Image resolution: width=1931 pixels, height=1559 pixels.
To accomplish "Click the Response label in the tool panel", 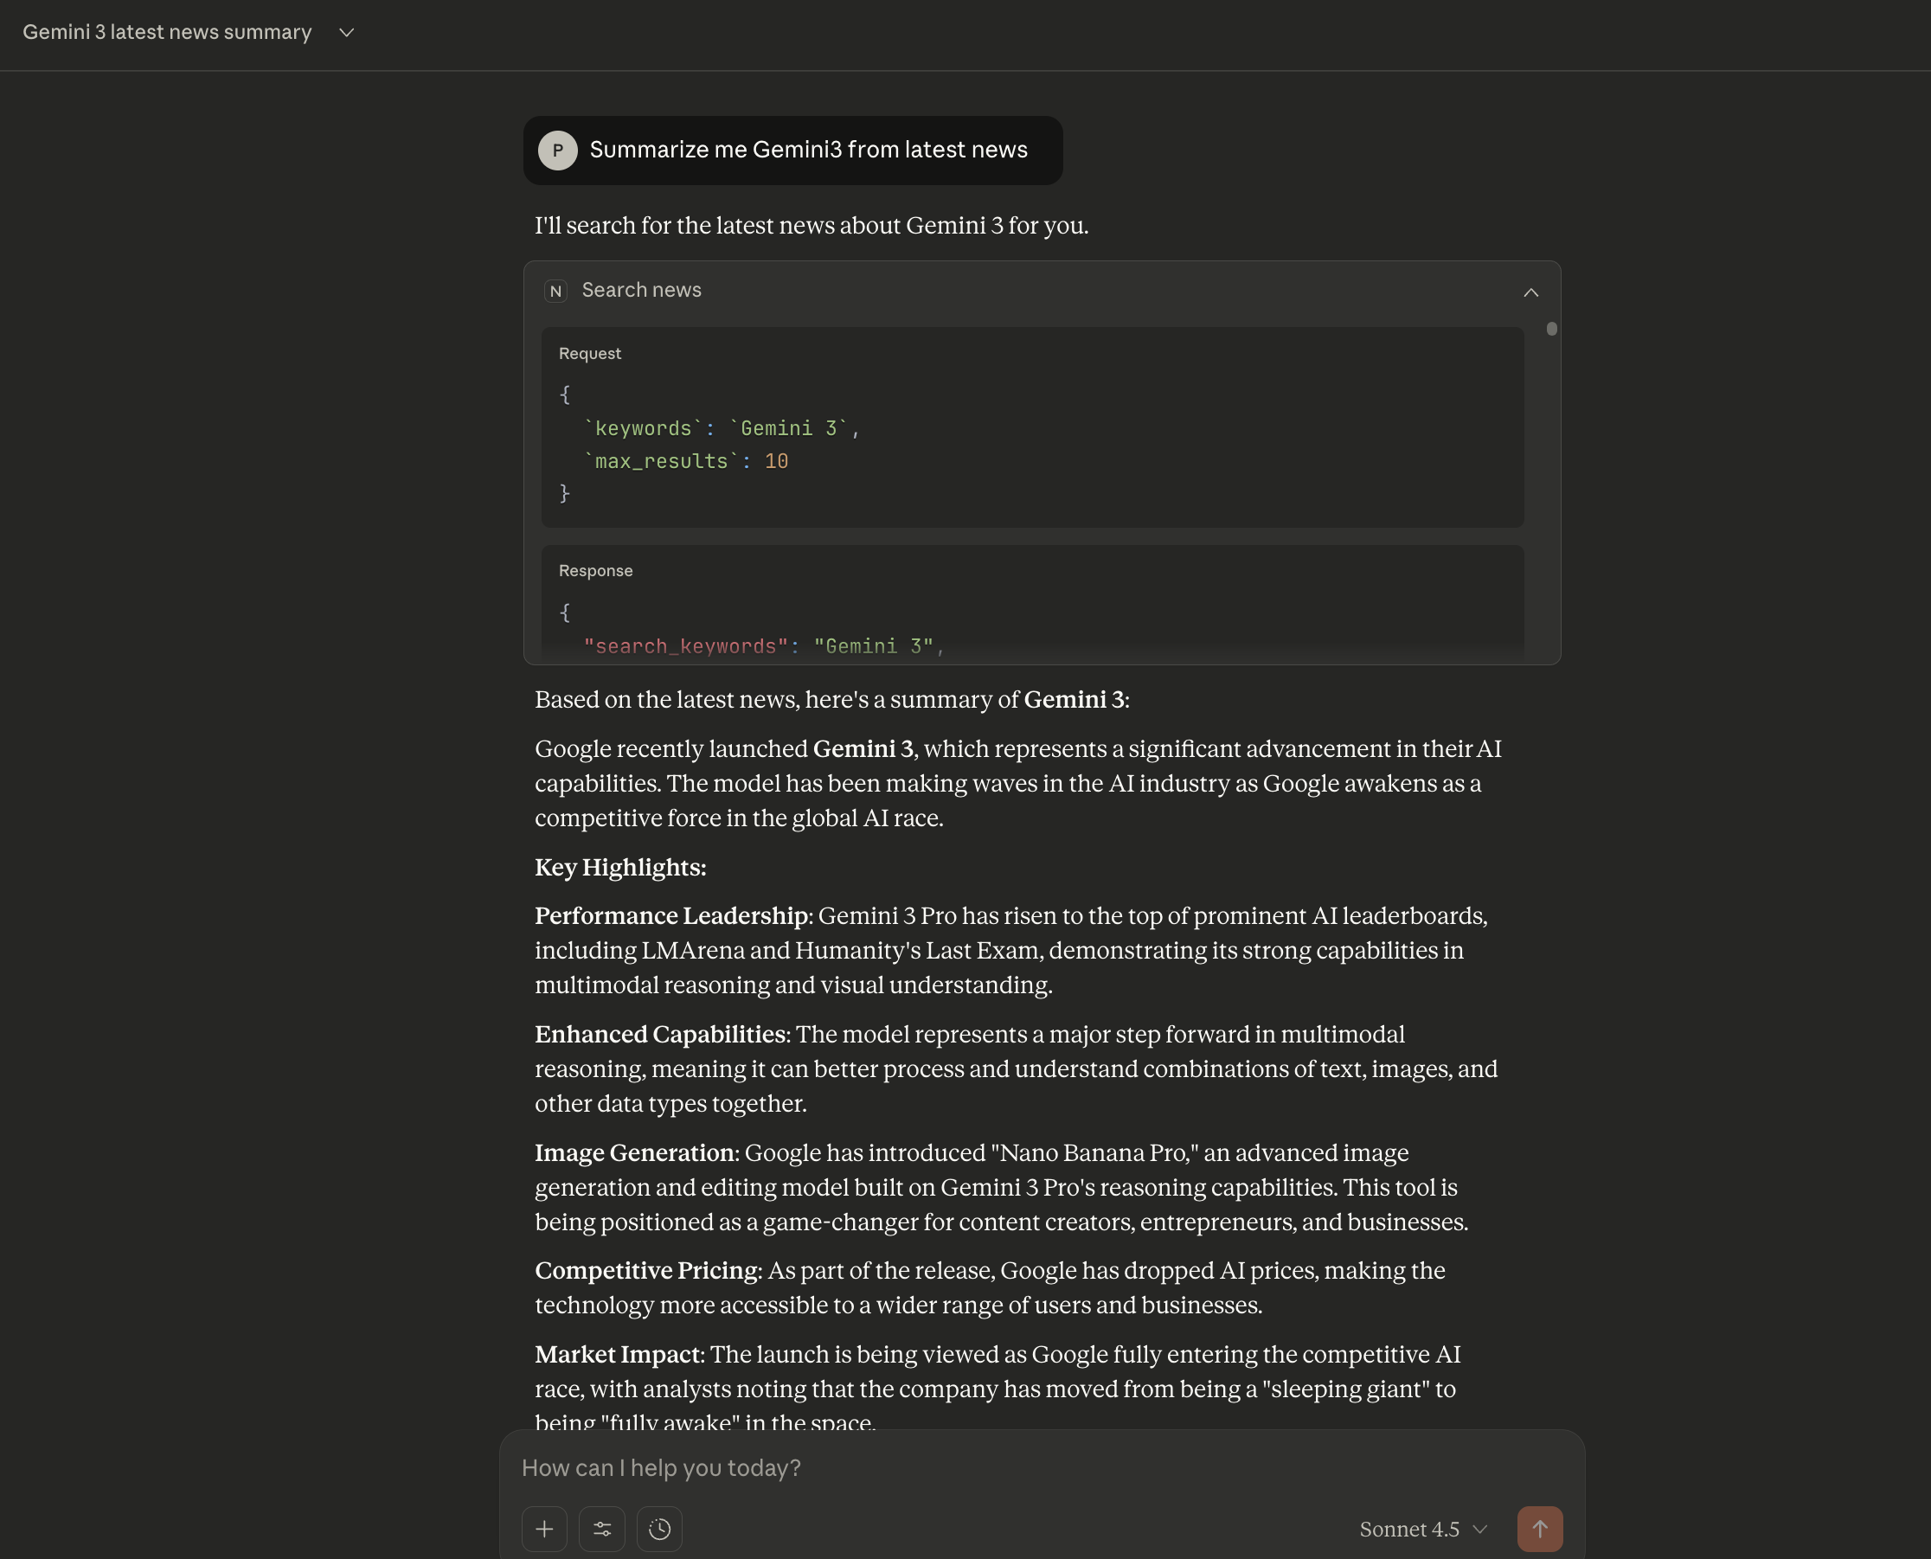I will 595,571.
